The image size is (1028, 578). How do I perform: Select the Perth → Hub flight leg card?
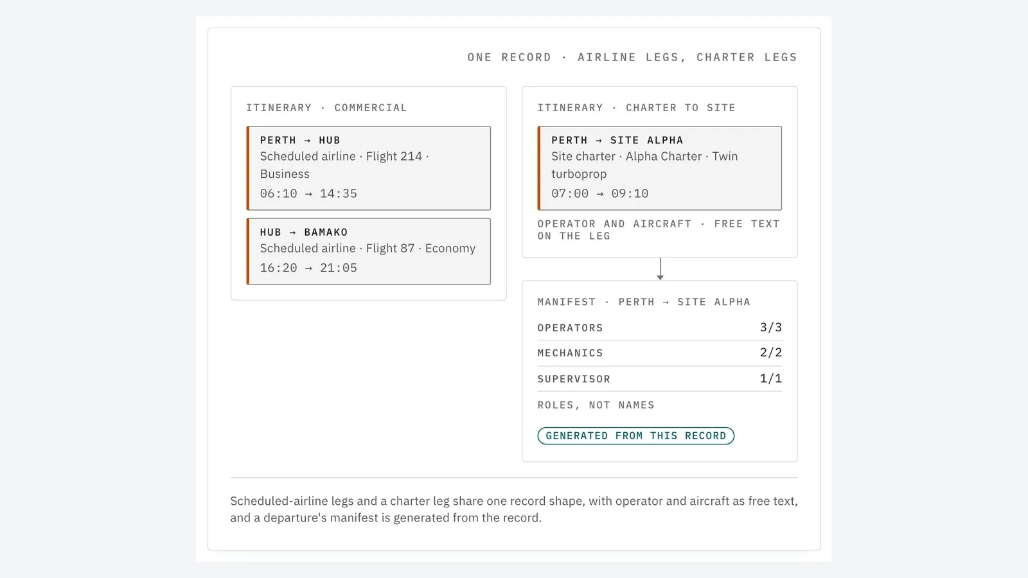coord(369,168)
